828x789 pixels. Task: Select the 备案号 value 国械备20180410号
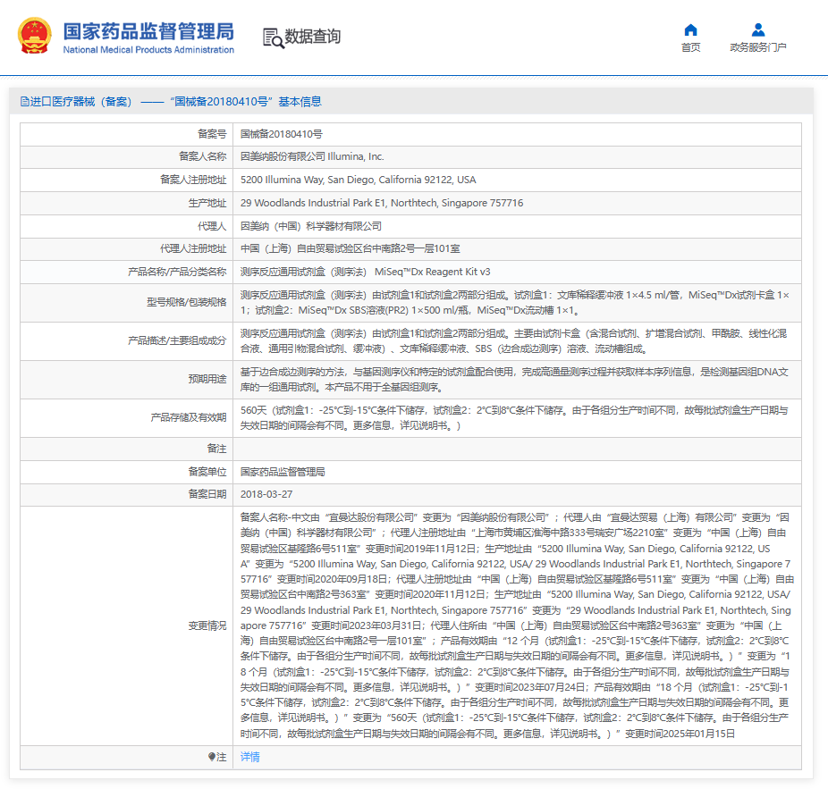[281, 134]
